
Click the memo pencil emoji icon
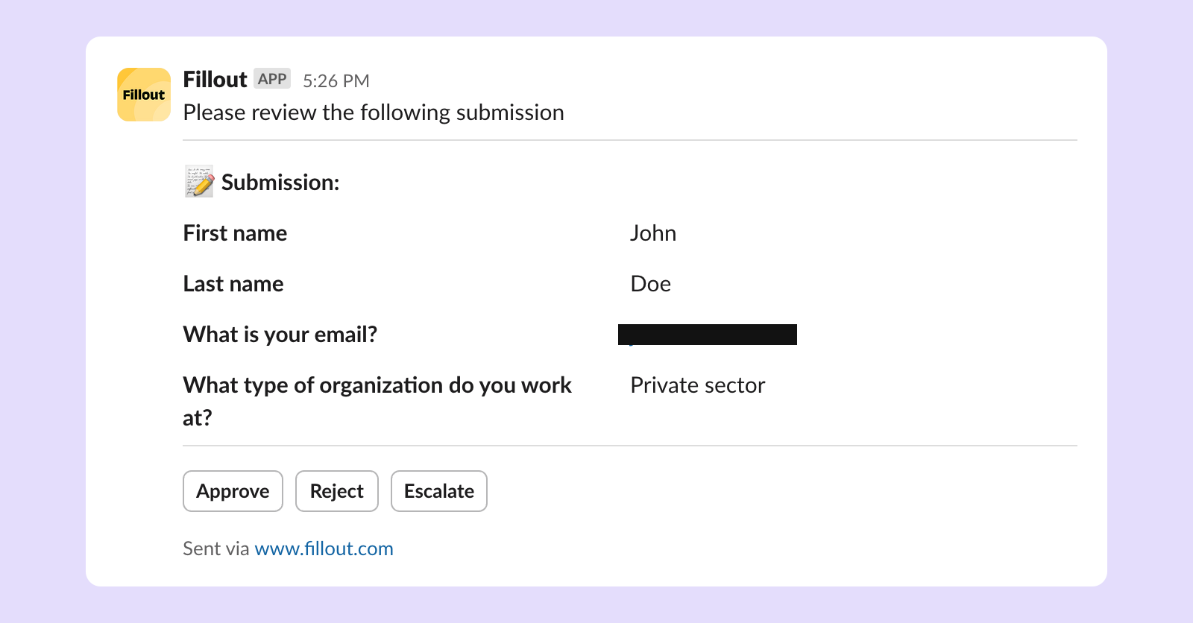pyautogui.click(x=199, y=182)
